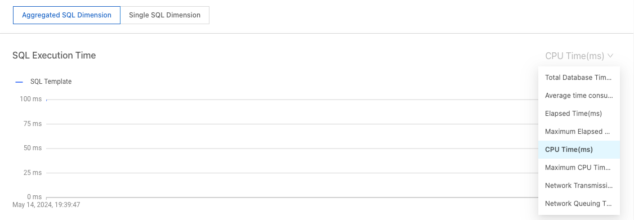
Task: Select the Total Database Time option
Action: pyautogui.click(x=579, y=78)
